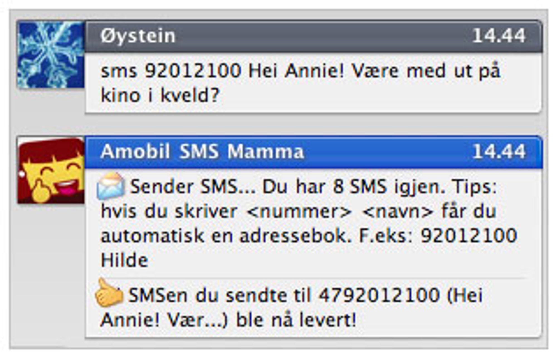Click the Amobil SMS Mamma cartoon avatar
557x358 pixels.
(51, 170)
